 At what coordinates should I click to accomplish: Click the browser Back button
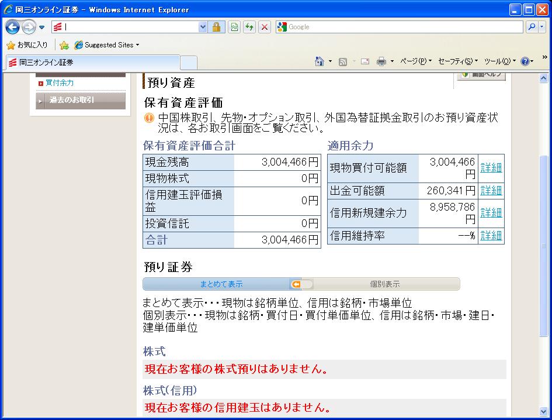(x=12, y=27)
